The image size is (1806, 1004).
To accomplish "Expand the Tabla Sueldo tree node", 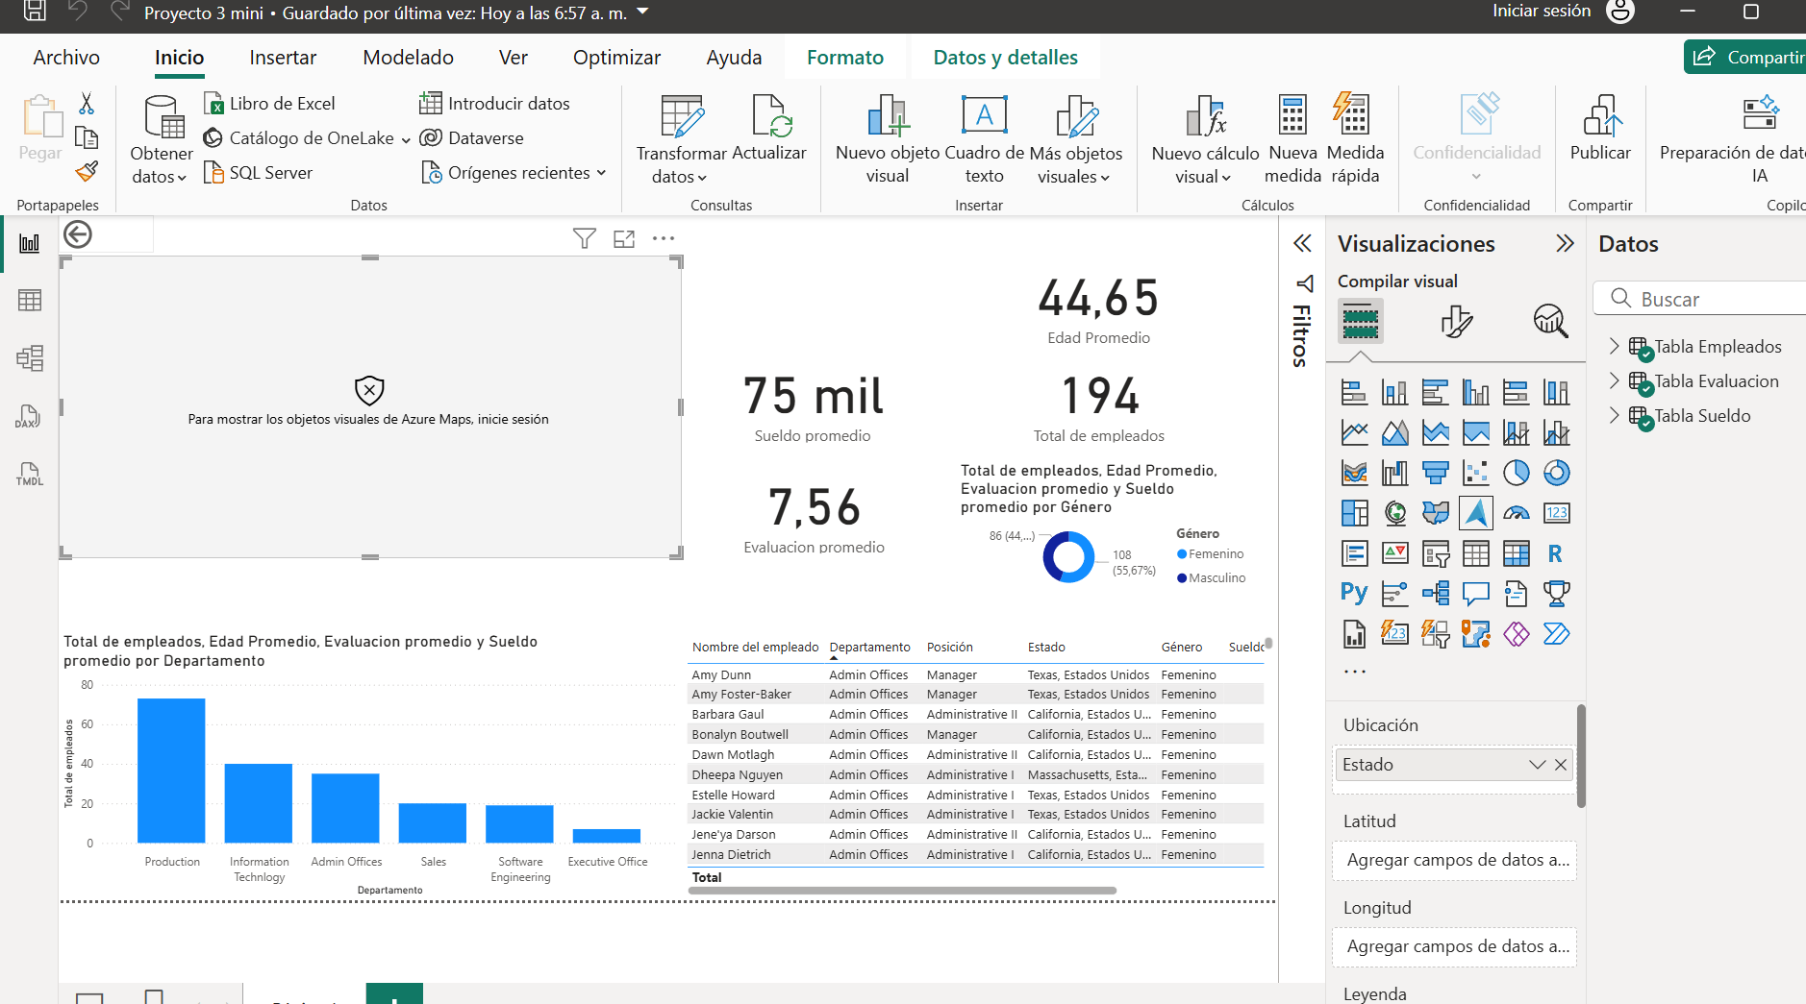I will pos(1615,415).
